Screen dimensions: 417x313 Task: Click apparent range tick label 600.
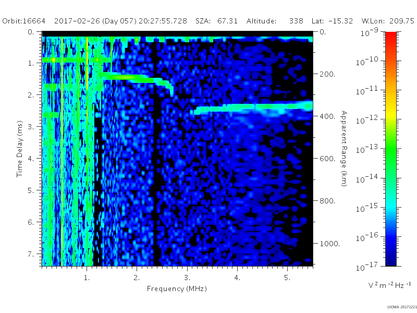[x=327, y=159]
